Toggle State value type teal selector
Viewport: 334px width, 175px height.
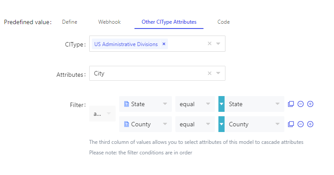pyautogui.click(x=221, y=104)
